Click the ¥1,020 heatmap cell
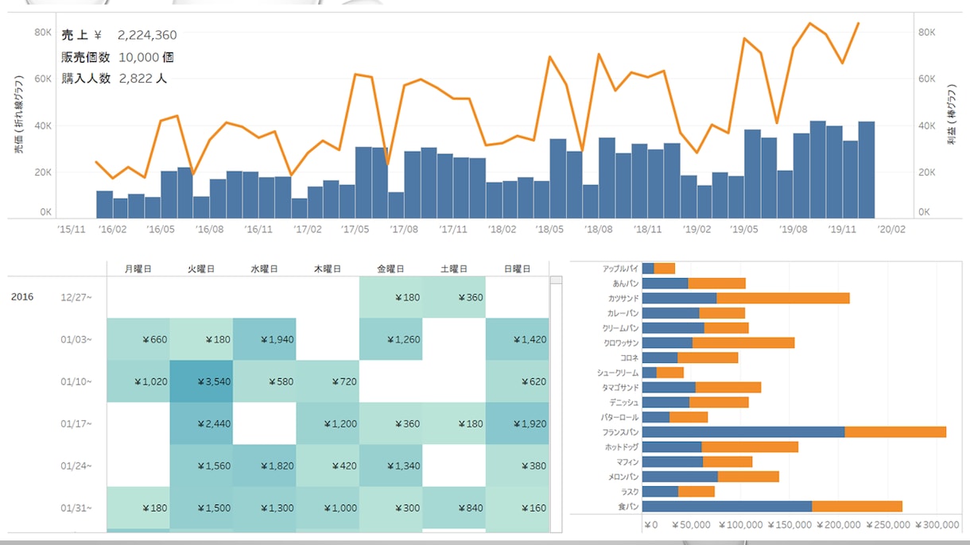This screenshot has height=545, width=970. (138, 381)
